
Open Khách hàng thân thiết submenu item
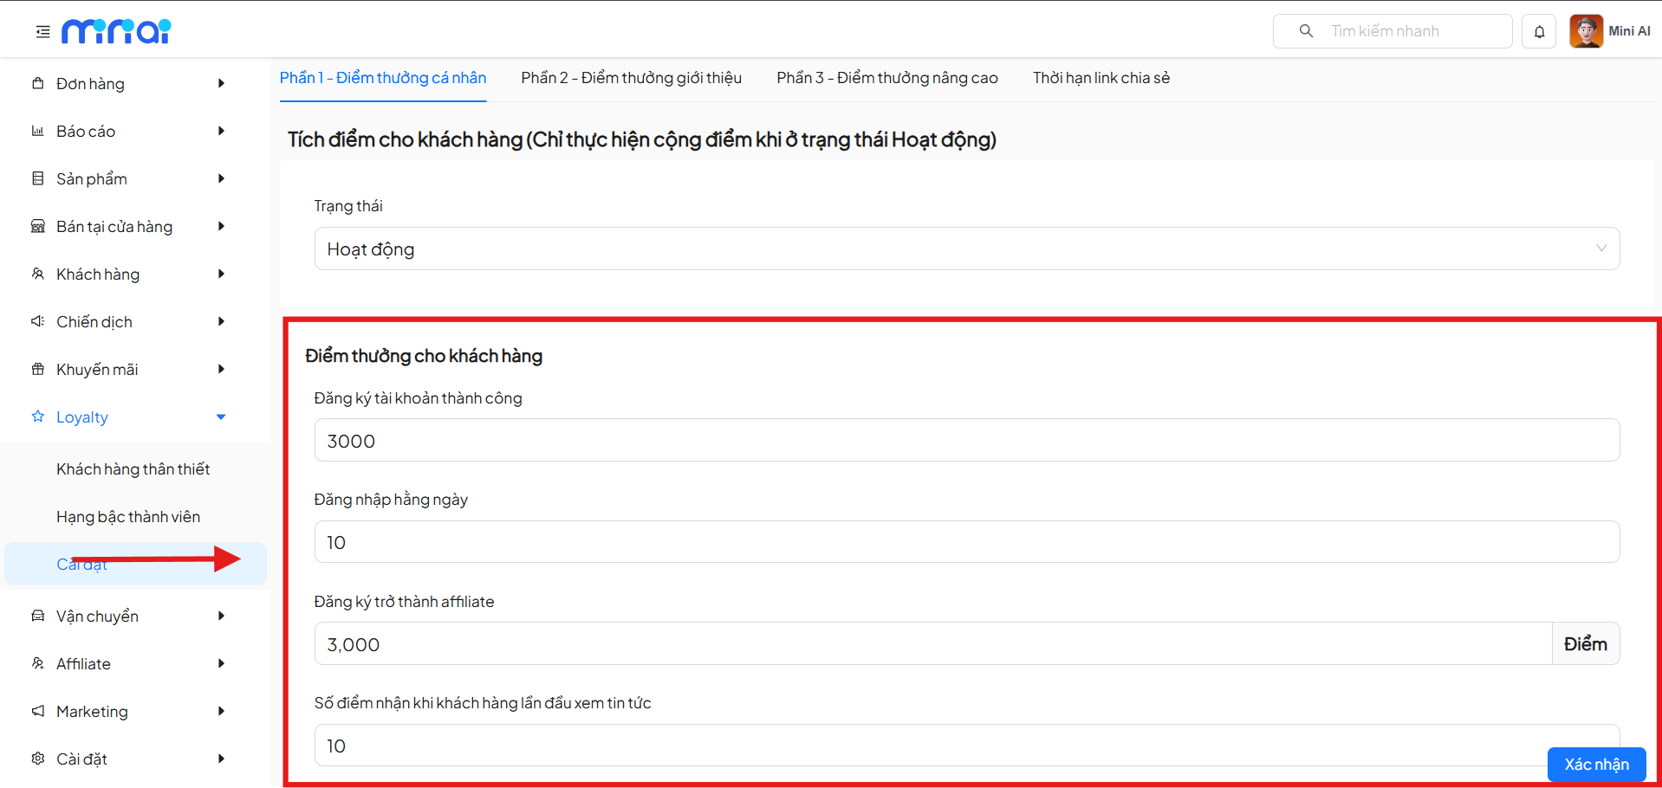tap(133, 469)
